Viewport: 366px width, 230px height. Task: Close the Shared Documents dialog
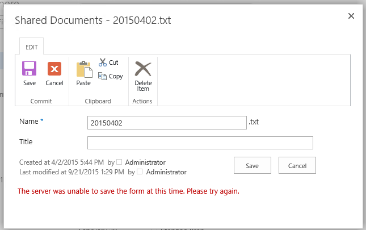(x=351, y=16)
